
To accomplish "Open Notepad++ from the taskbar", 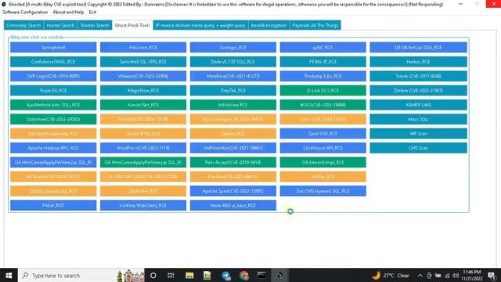I will point(207,275).
